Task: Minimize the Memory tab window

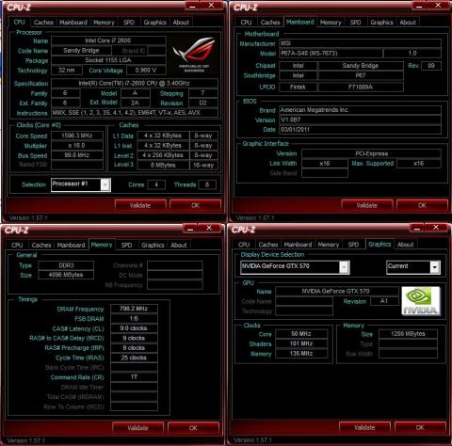Action: coord(190,229)
